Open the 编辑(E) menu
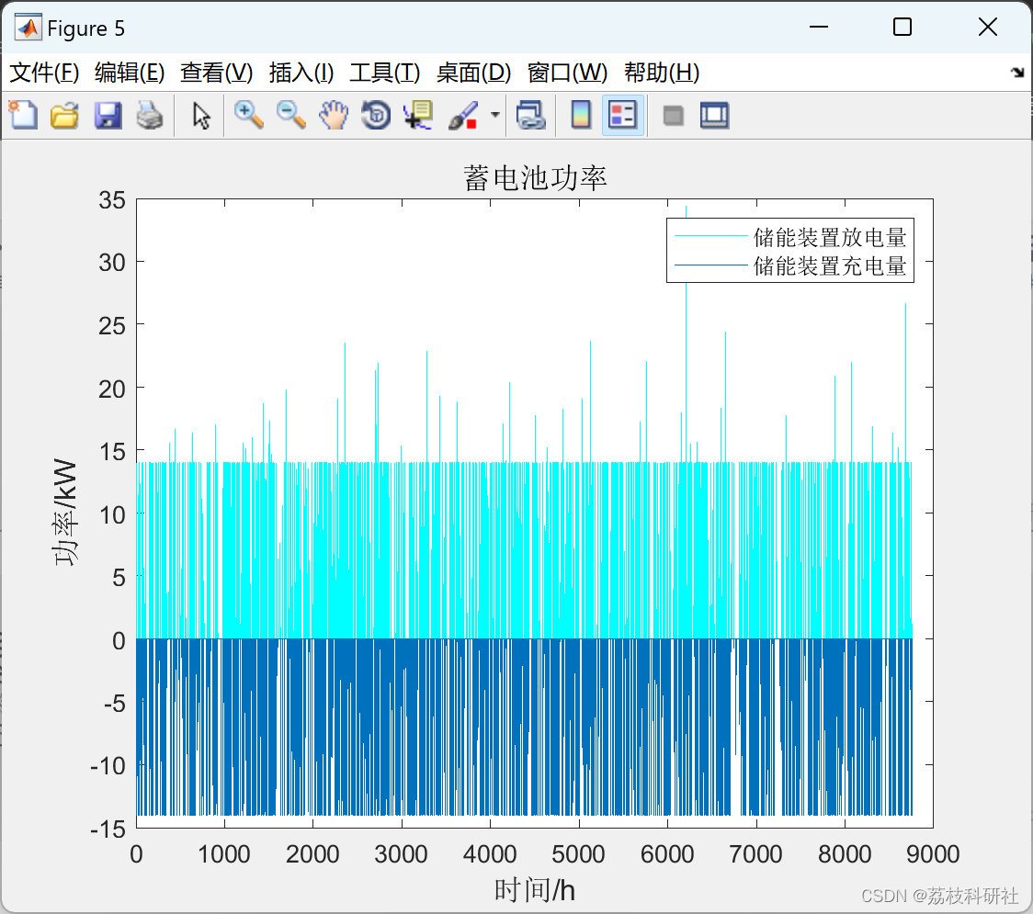Screen dimensions: 1033x914 (129, 73)
